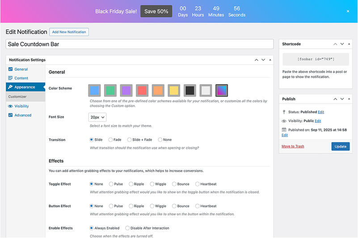Image resolution: width=358 pixels, height=238 pixels.
Task: Move Publish panel down with arrow icon
Action: pyautogui.click(x=342, y=99)
